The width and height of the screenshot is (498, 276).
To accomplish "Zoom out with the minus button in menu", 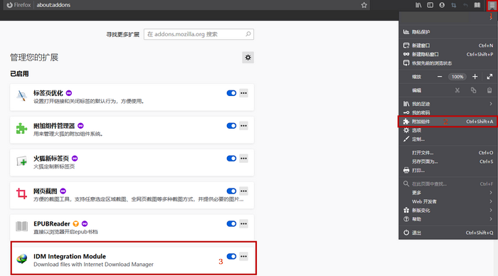I will (440, 77).
